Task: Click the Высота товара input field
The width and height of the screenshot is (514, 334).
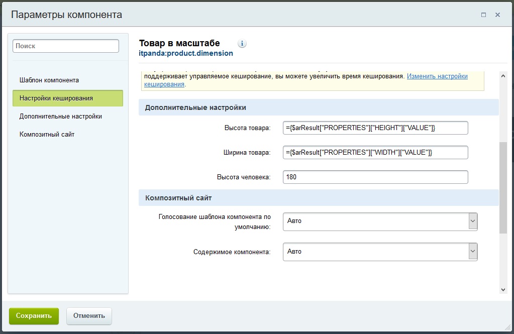Action: 375,128
